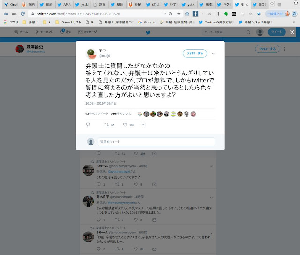Bookmark page with star icon in address bar

179,14
